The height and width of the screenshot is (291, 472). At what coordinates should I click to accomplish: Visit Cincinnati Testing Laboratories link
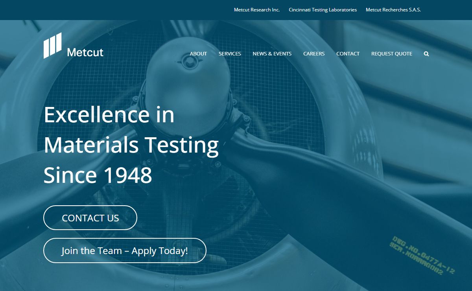click(x=323, y=10)
